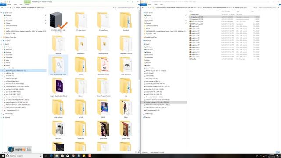This screenshot has height=158, width=281.
Task: Expand Network in left window tree
Action: pyautogui.click(x=1, y=117)
